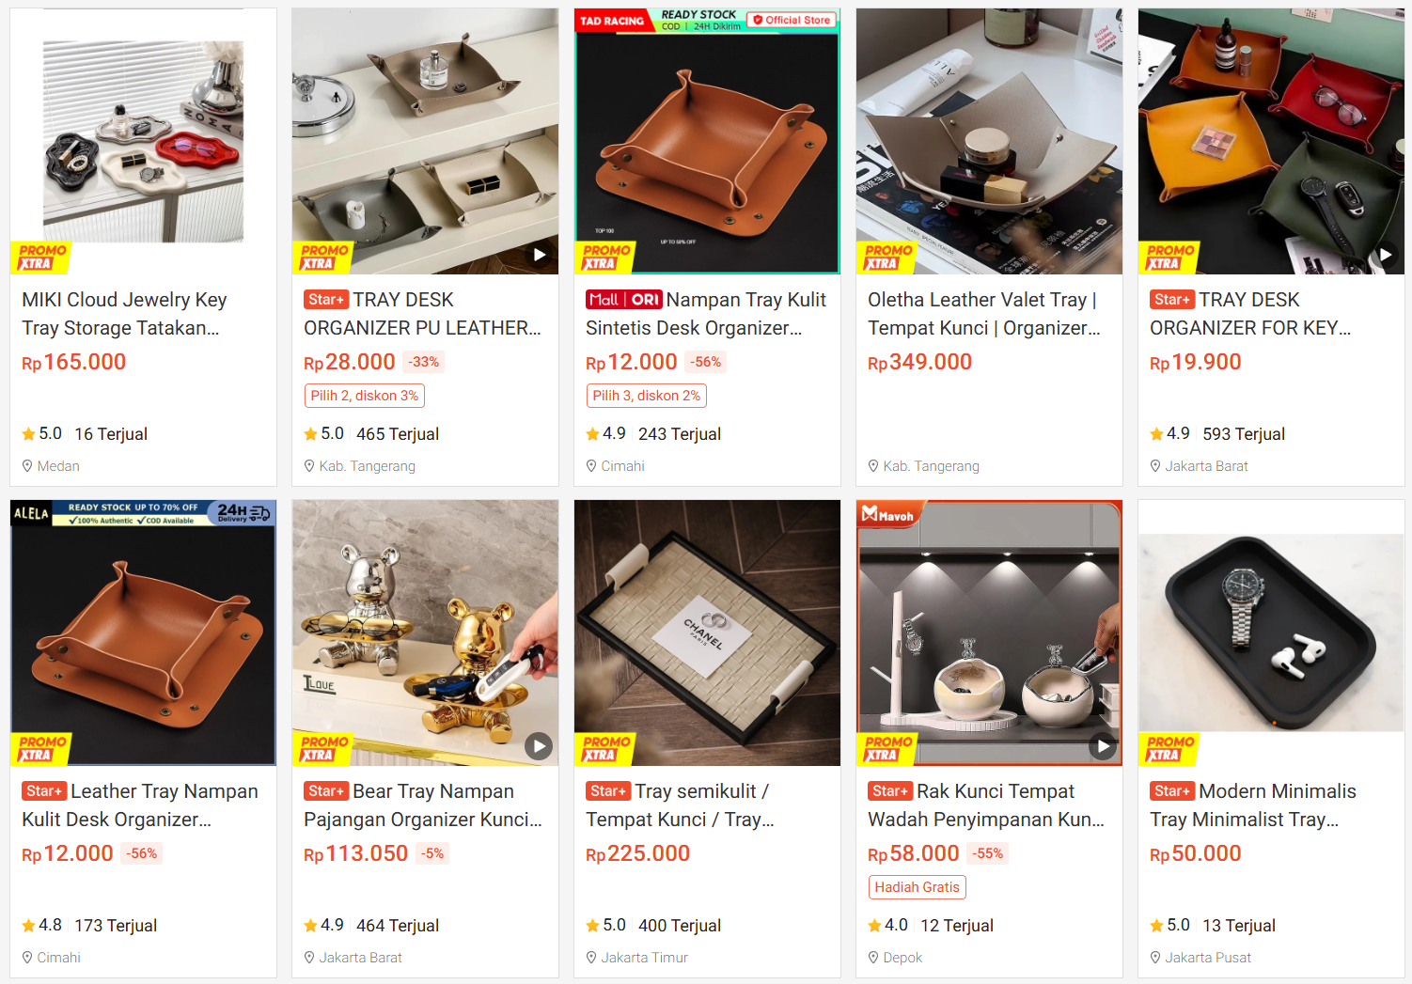Click 'Pilih 3, diskon 2%' voucher tag
Image resolution: width=1412 pixels, height=984 pixels.
[647, 396]
